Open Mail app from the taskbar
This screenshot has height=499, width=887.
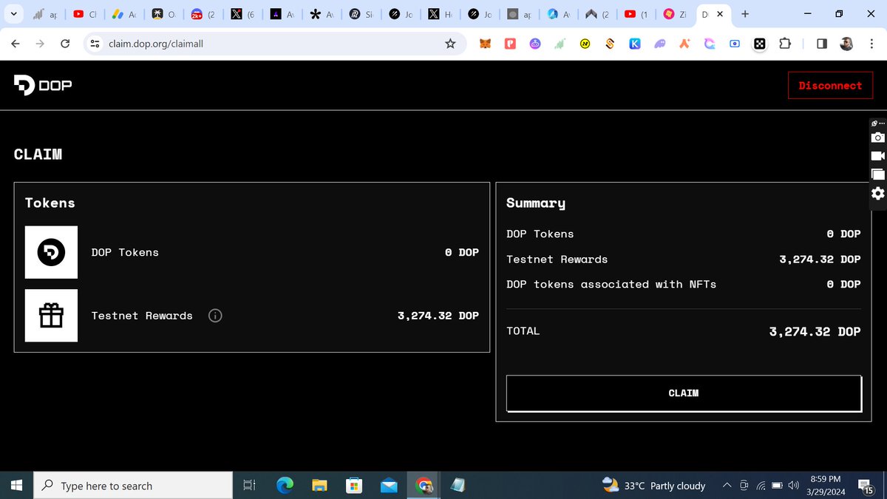pyautogui.click(x=389, y=486)
